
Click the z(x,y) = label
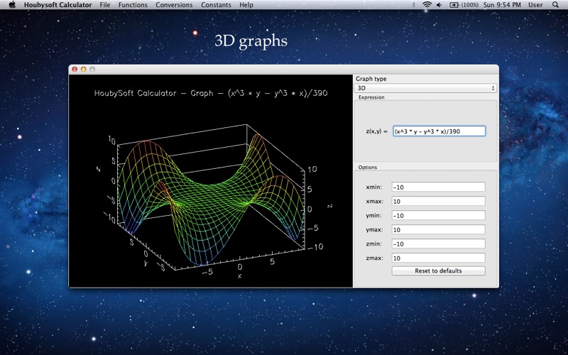tap(377, 131)
